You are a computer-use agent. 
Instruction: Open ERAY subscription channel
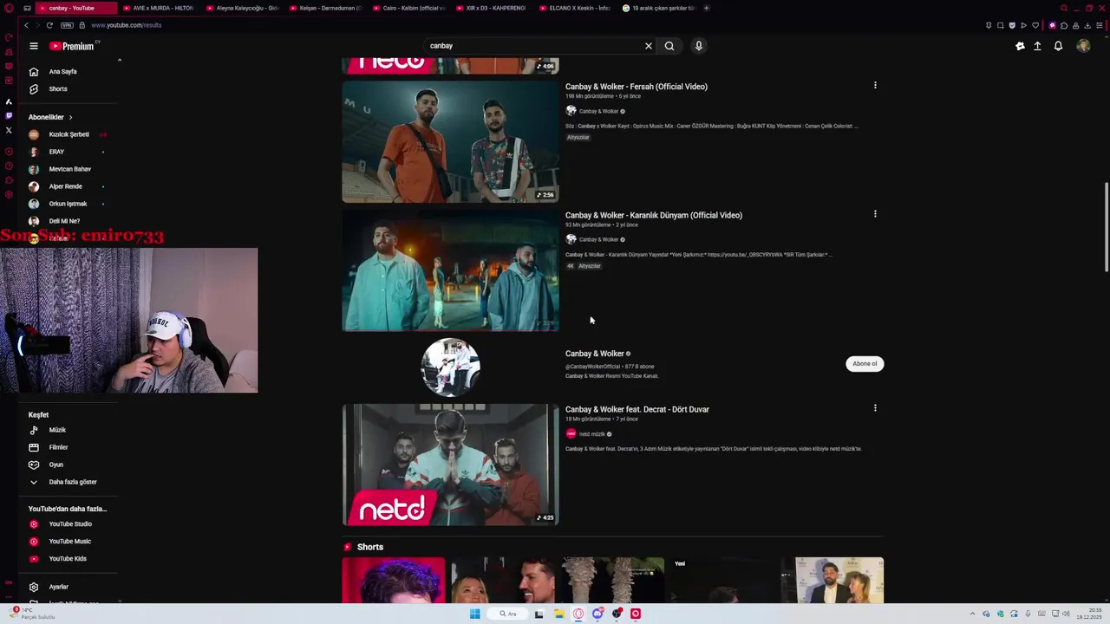56,152
